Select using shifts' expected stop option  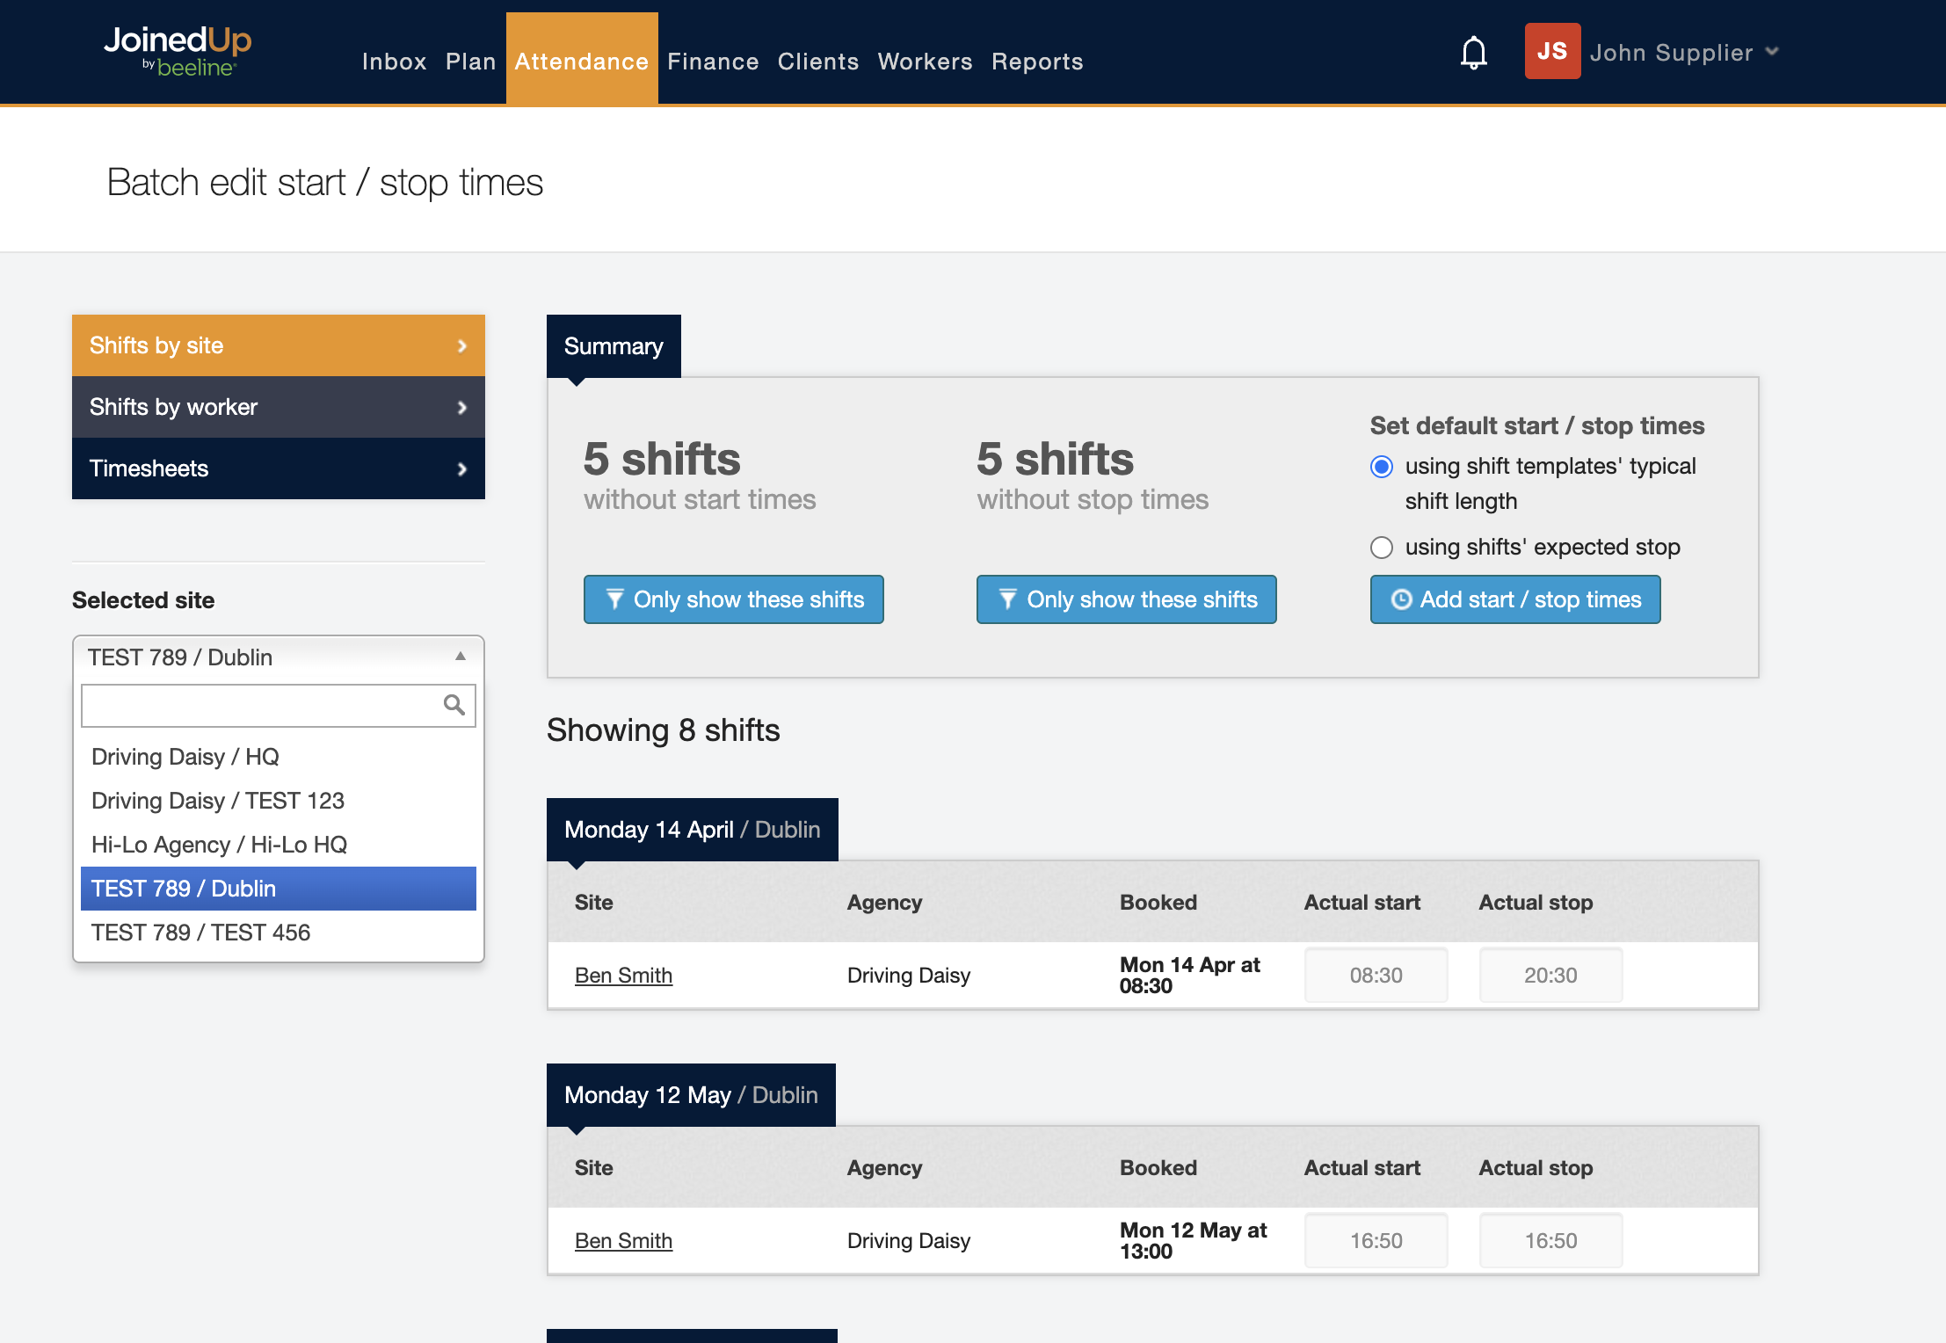point(1382,548)
